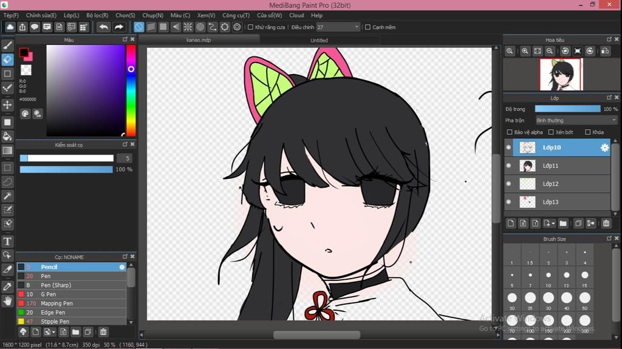Delete layer with the trash icon in layer panel
The image size is (622, 349).
point(606,223)
